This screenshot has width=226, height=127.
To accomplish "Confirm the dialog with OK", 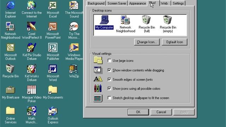I will tap(138, 112).
